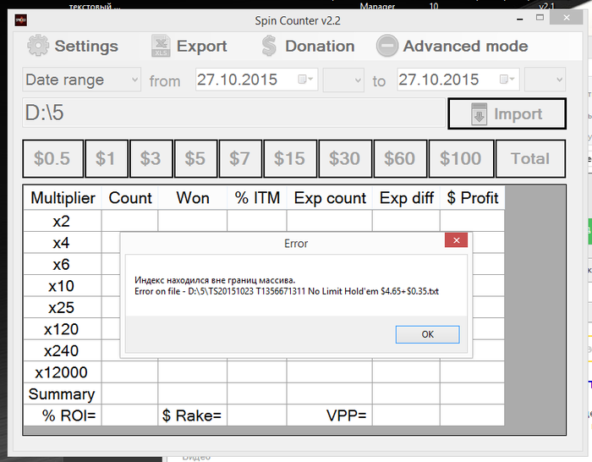Click the from date field 27.10.2015

coord(257,80)
